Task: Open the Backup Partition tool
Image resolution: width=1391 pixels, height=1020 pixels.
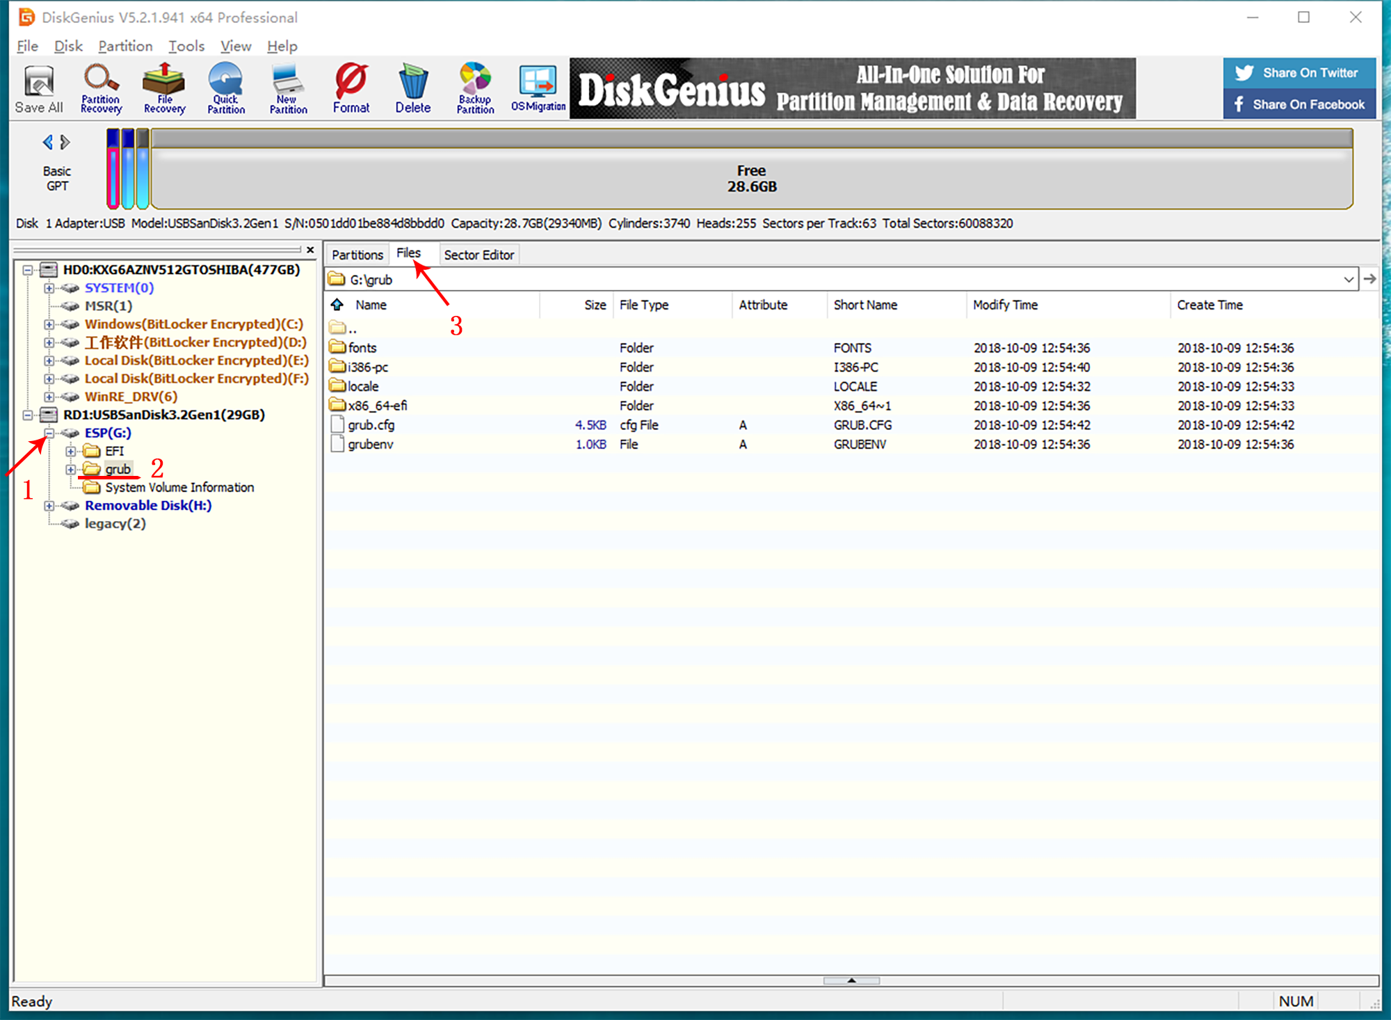Action: pos(475,88)
